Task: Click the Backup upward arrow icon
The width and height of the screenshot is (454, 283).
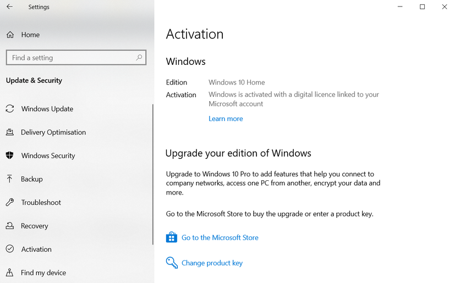Action: (10, 179)
